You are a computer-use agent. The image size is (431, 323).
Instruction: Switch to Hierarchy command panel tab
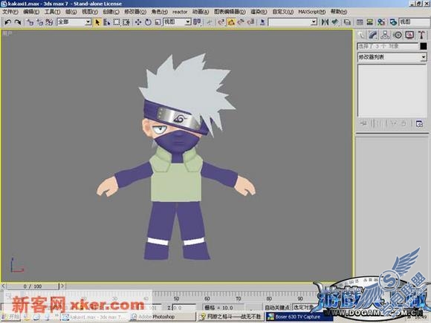385,35
